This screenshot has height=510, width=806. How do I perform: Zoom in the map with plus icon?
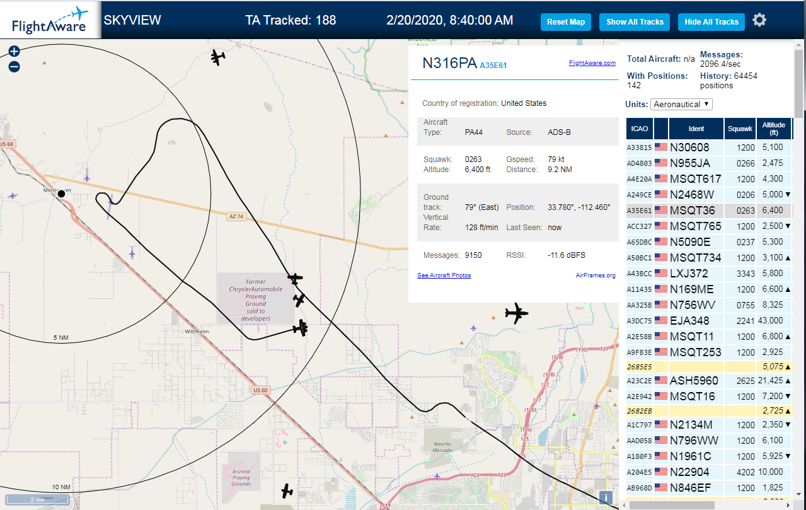[x=14, y=52]
